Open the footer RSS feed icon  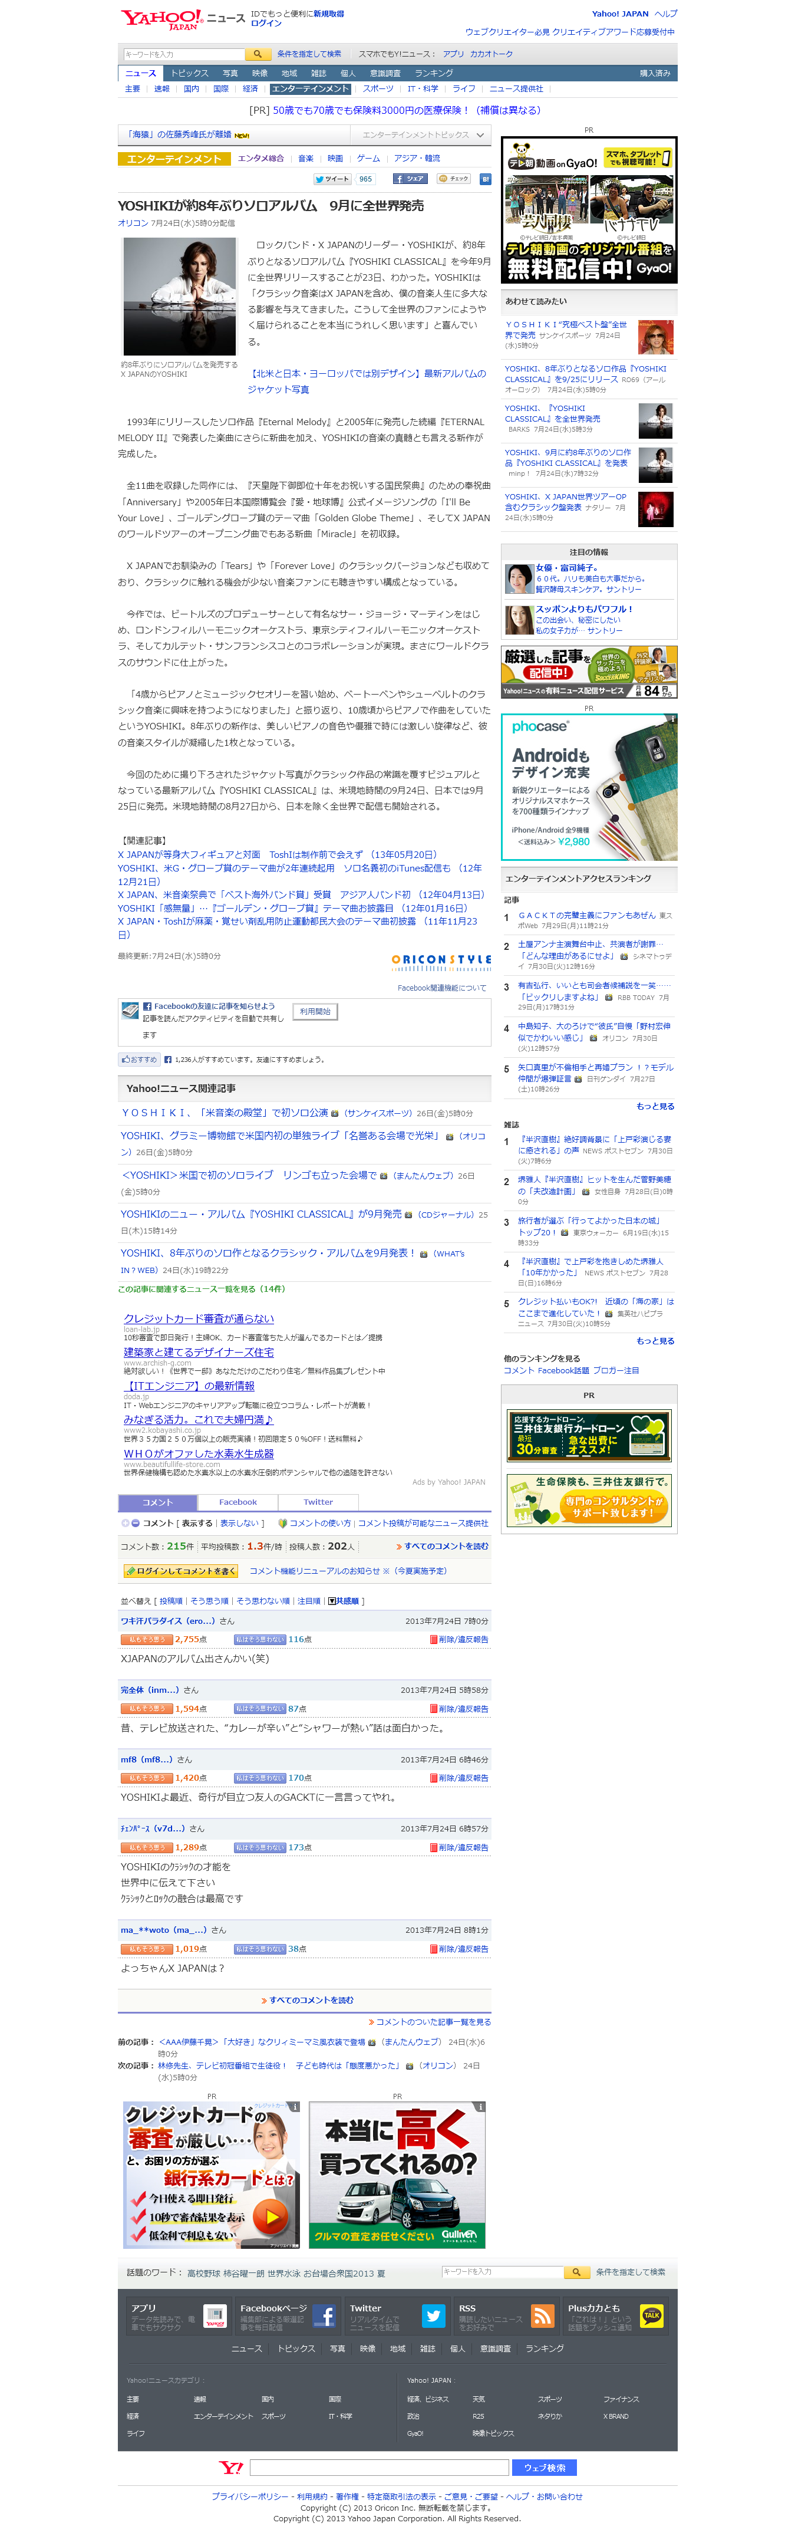[542, 2317]
